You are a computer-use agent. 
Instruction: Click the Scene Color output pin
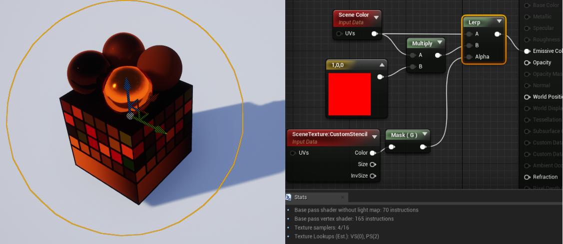pyautogui.click(x=375, y=34)
